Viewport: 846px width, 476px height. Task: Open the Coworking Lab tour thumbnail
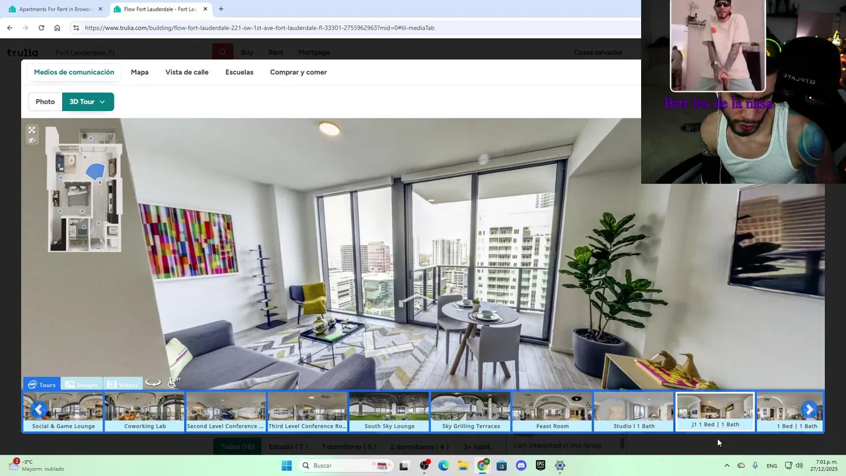pyautogui.click(x=145, y=412)
